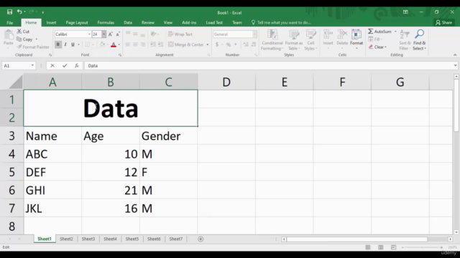
Task: Switch to Page Layout view in status bar
Action: 381,247
